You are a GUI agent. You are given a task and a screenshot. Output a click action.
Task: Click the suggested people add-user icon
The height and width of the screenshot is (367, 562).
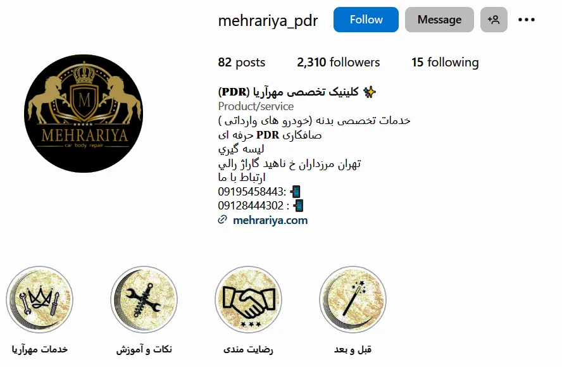click(x=494, y=20)
